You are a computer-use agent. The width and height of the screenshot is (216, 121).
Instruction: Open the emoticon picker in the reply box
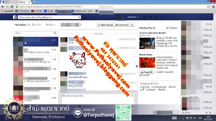[132, 95]
